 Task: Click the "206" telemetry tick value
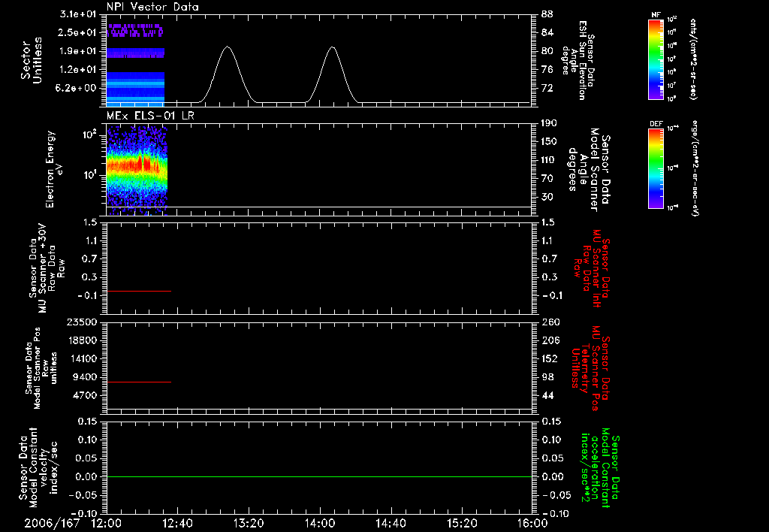coord(550,340)
